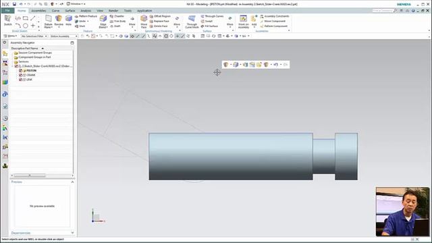
Task: Open the History clock sidebar tab
Action: coord(5,118)
